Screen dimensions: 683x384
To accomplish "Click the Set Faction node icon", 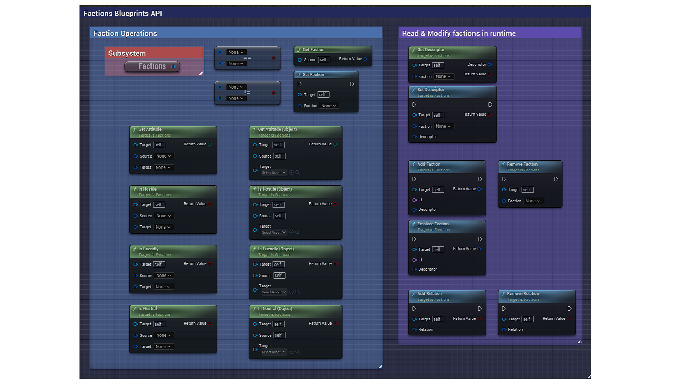I will coord(299,74).
